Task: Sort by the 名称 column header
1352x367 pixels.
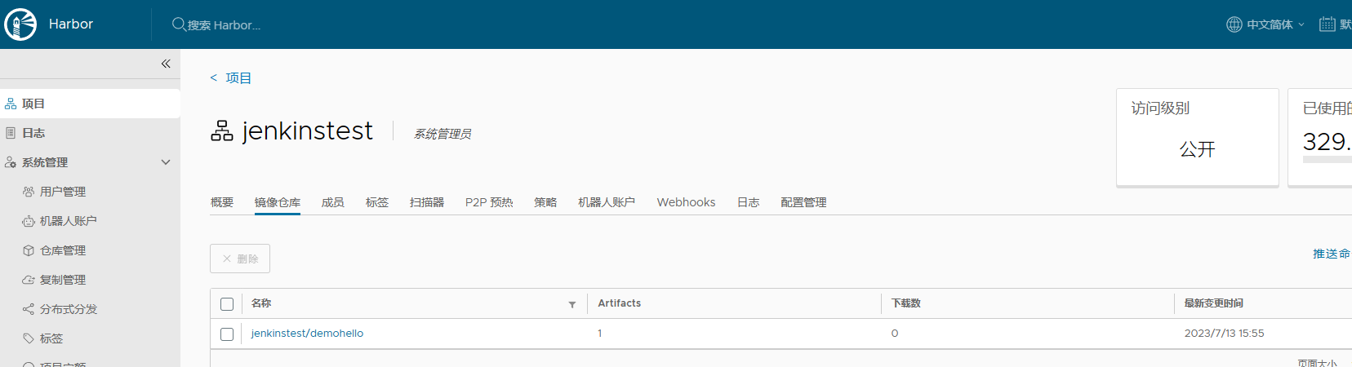Action: click(261, 303)
